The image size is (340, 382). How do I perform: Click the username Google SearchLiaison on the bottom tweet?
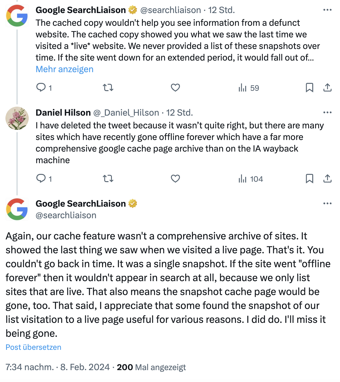click(81, 203)
